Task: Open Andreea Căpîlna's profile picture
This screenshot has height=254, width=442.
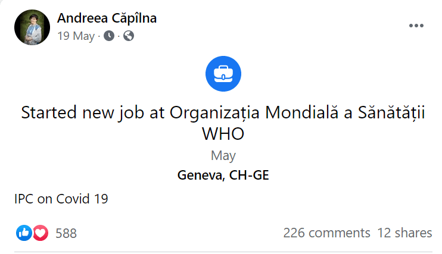Action: (x=31, y=27)
